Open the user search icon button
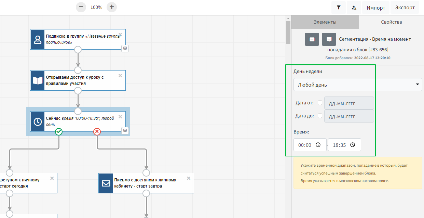This screenshot has width=424, height=218. 354,8
